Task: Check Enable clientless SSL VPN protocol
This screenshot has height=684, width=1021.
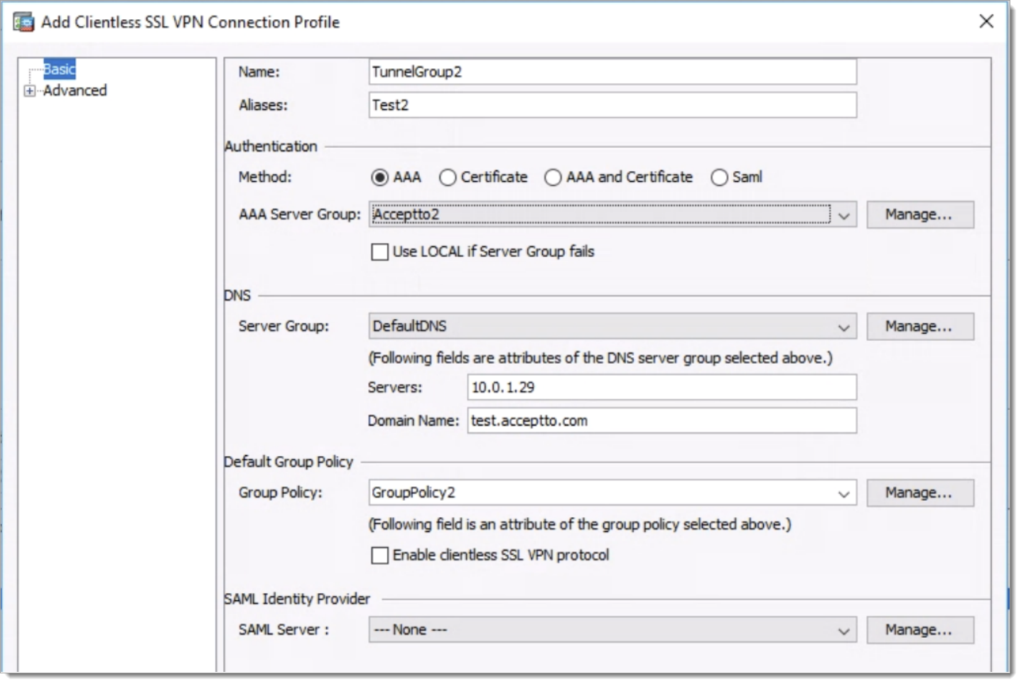Action: pyautogui.click(x=380, y=555)
